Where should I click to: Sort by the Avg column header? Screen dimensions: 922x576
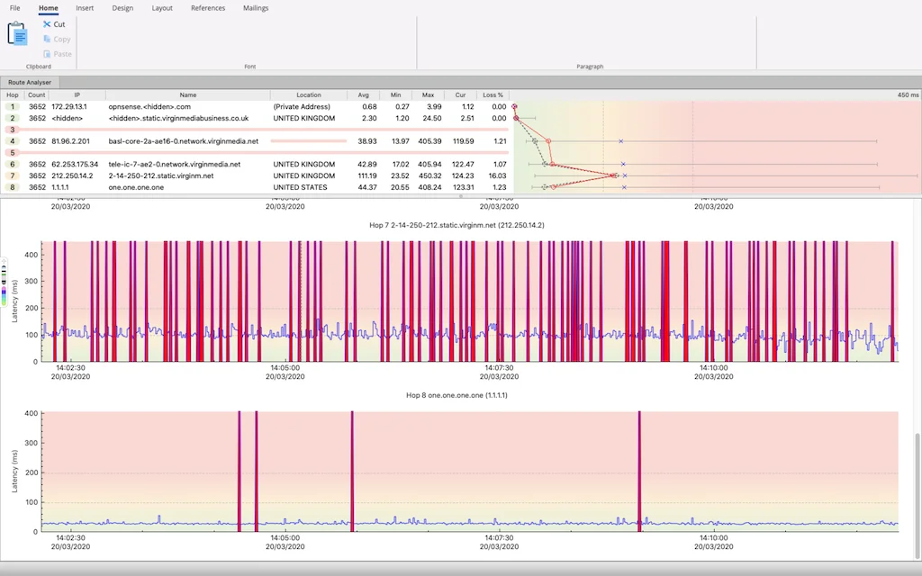[x=364, y=94]
